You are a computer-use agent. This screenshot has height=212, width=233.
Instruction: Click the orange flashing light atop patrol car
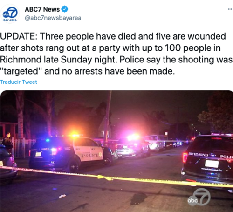point(75,135)
